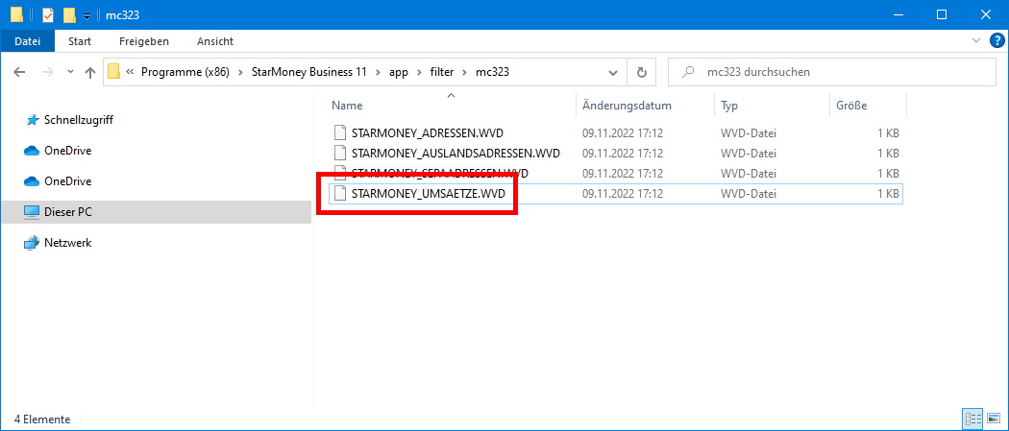The width and height of the screenshot is (1009, 431).
Task: Open the recent locations dropdown arrow
Action: point(69,73)
